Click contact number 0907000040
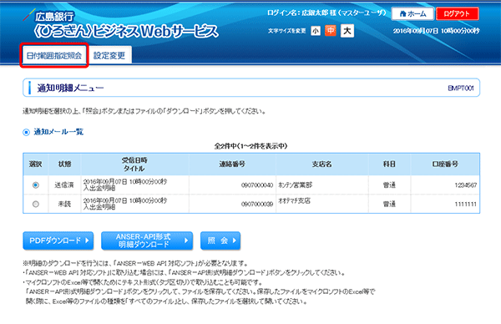The height and width of the screenshot is (324, 501). 257,185
